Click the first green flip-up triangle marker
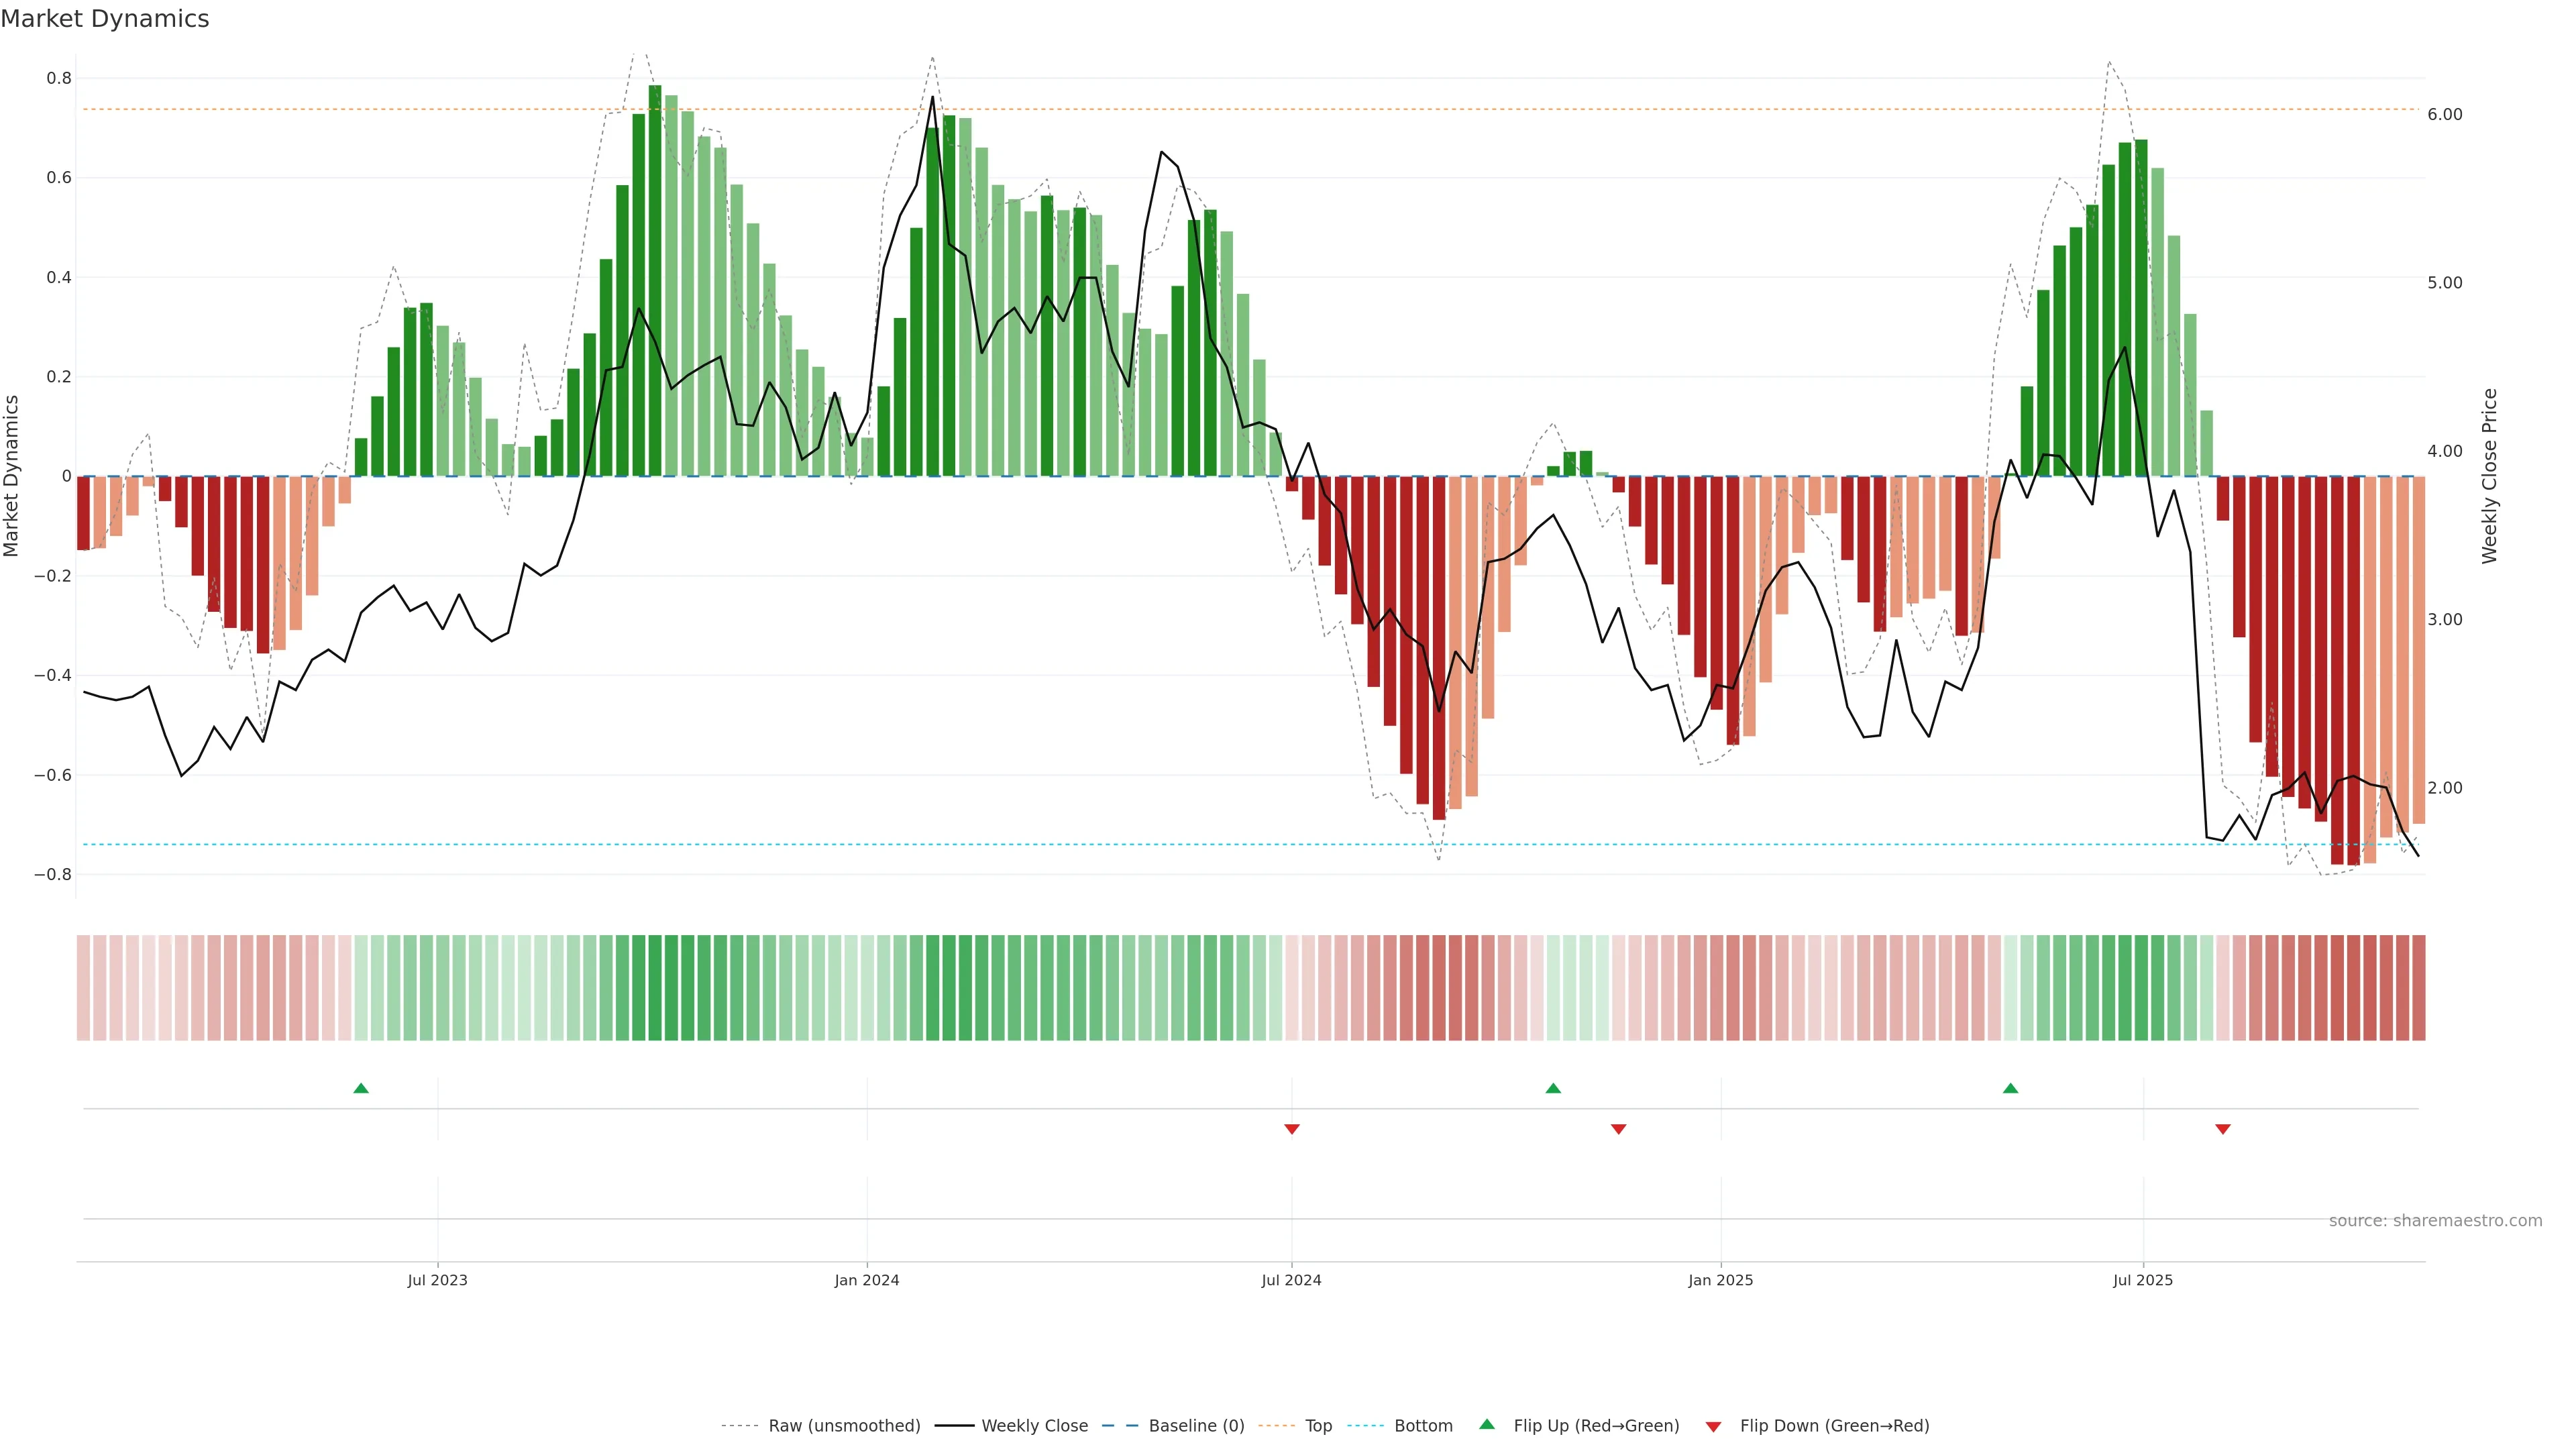 [x=361, y=1088]
